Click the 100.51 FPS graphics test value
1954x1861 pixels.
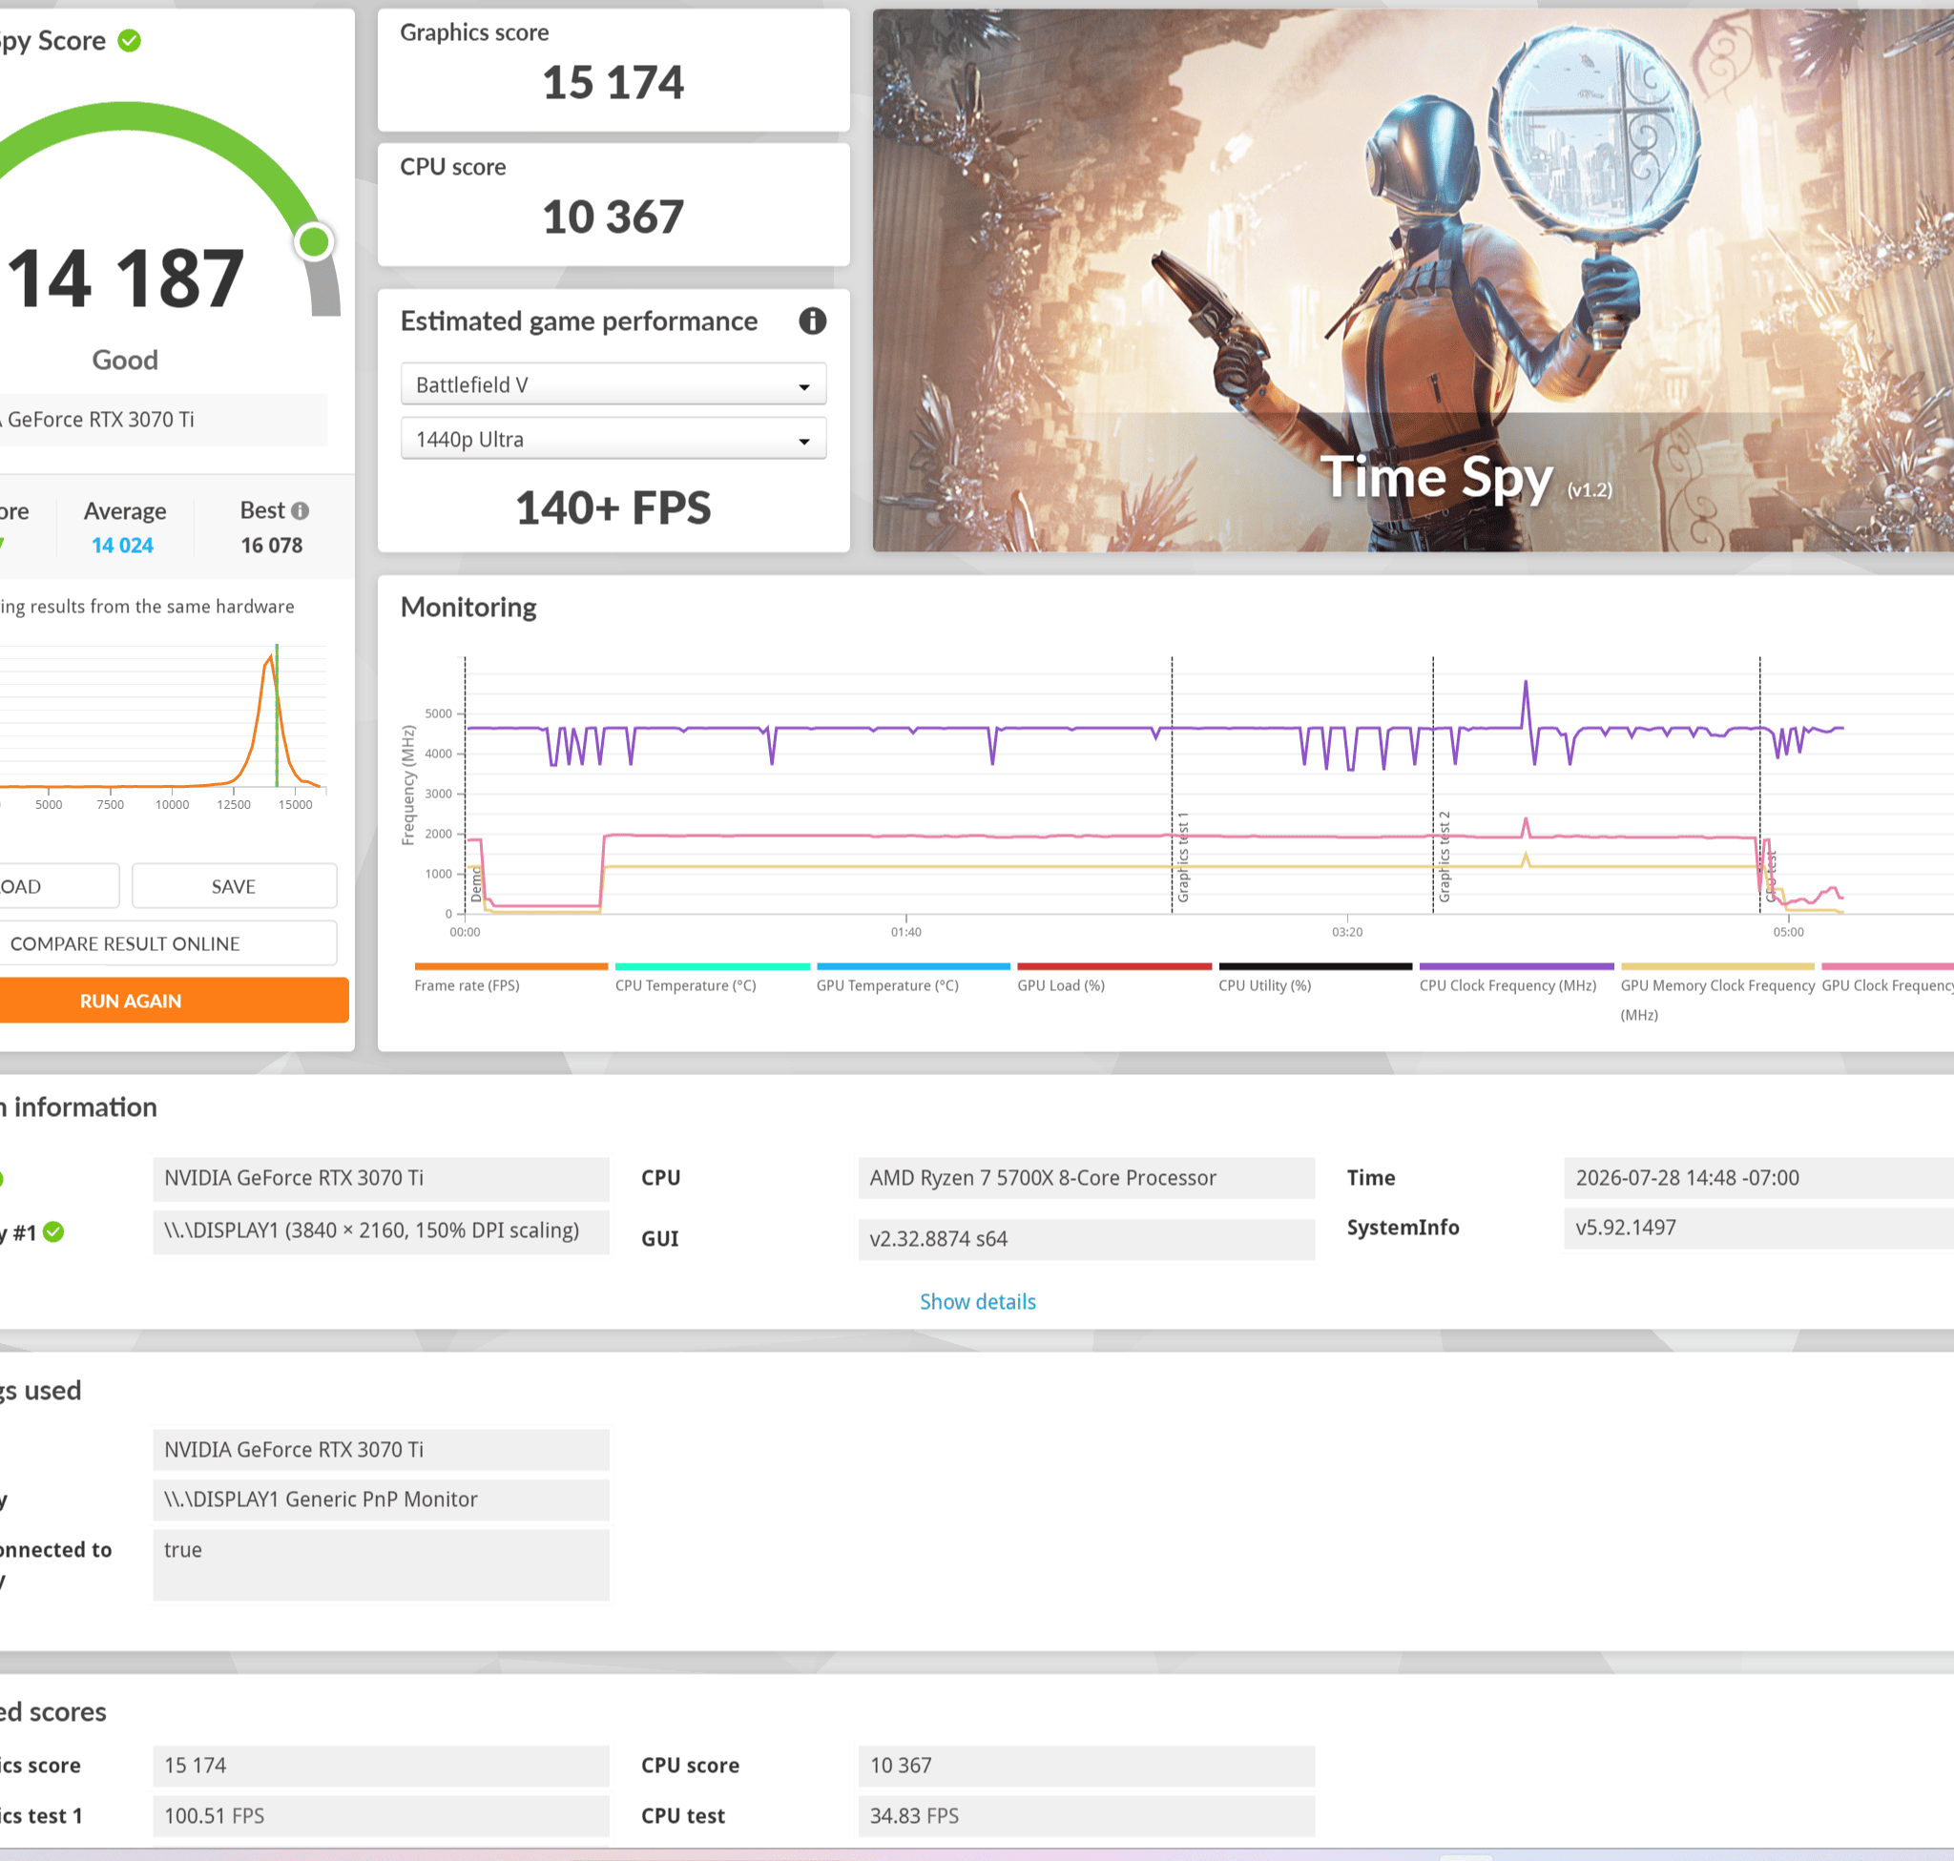click(381, 1815)
